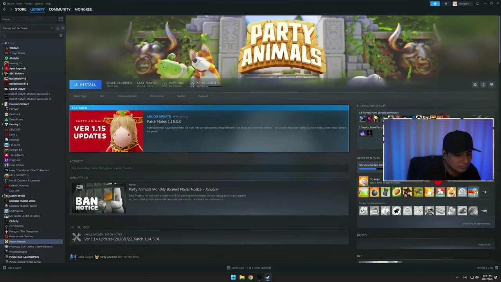Viewport: 501px width, 282px height.
Task: Go back with the navigation arrow
Action: tap(4, 9)
